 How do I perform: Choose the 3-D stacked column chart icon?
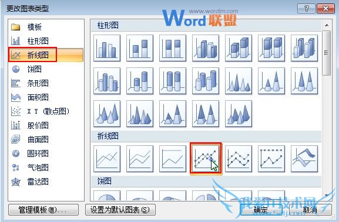tap(239, 48)
